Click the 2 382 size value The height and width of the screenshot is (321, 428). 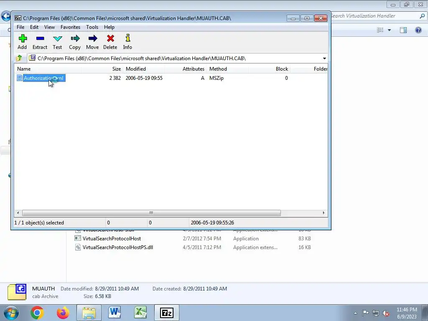pos(115,78)
